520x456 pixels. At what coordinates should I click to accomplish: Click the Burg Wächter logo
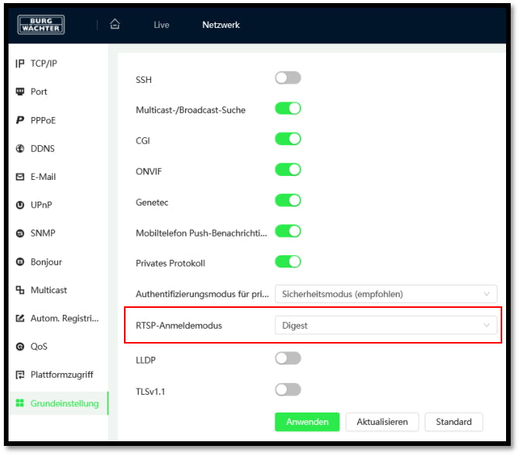(x=41, y=25)
